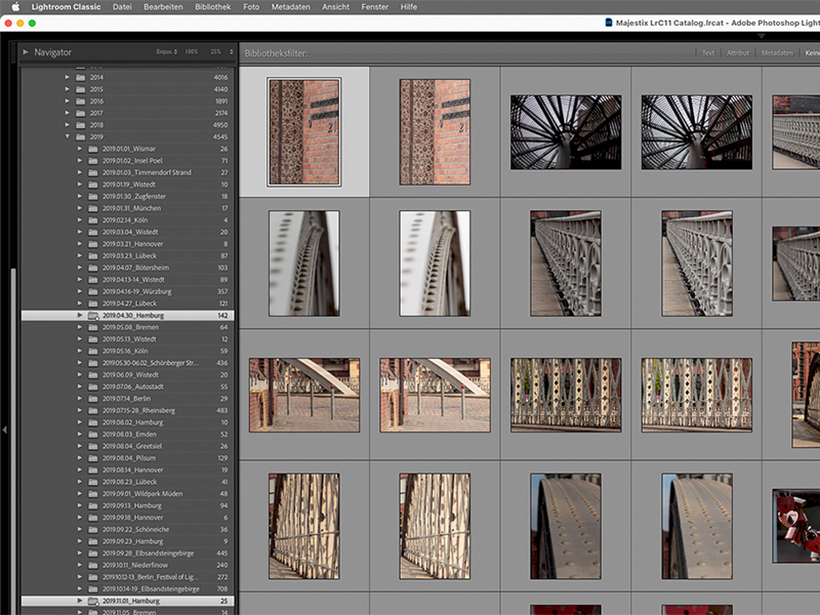Click the 2019.01.02_Insel Poel folder icon

pos(93,161)
